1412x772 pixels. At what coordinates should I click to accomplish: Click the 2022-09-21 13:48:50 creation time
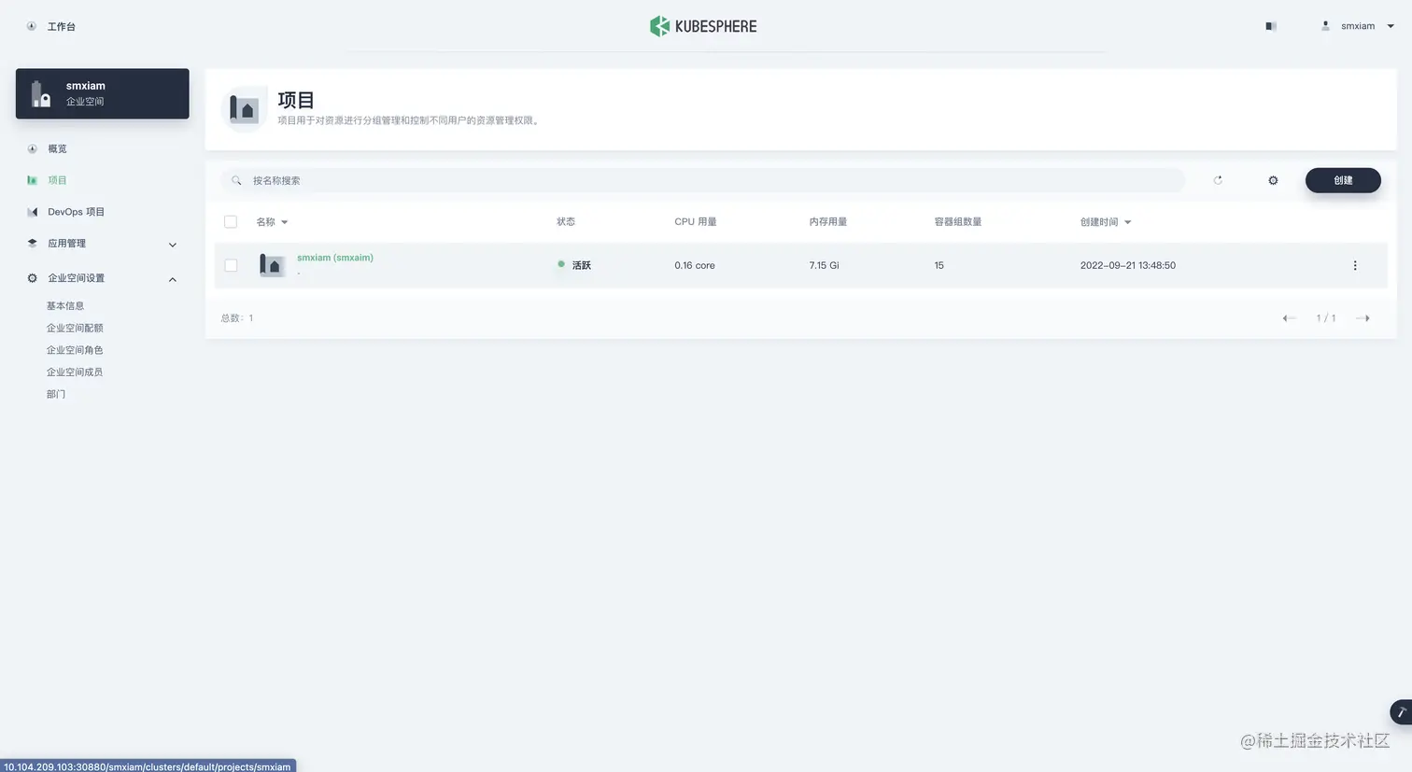1128,265
